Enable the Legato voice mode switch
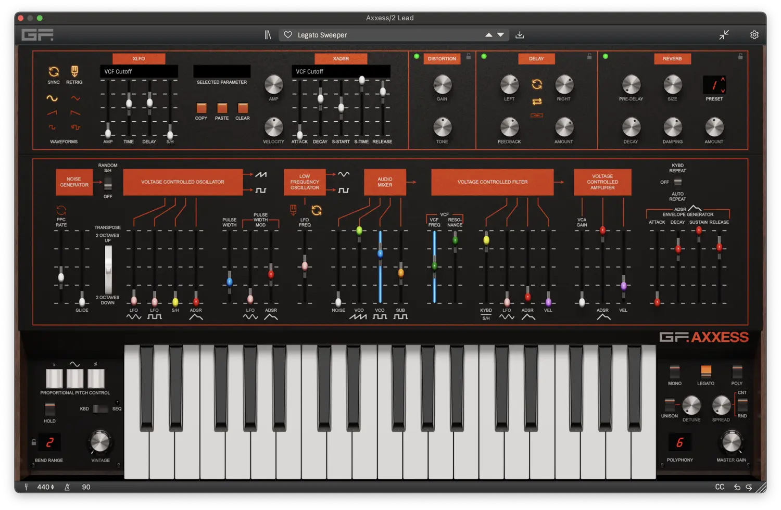 pos(706,371)
